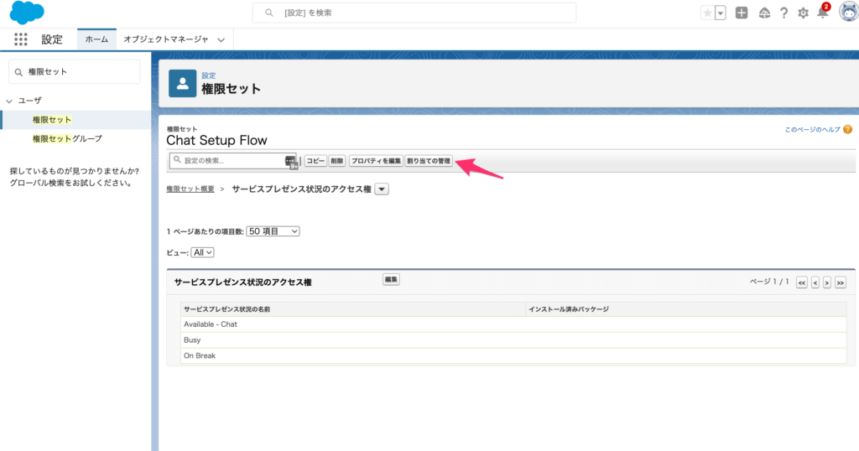Select the Available - Chat row
Viewport: 859px width, 451px height.
click(x=513, y=324)
